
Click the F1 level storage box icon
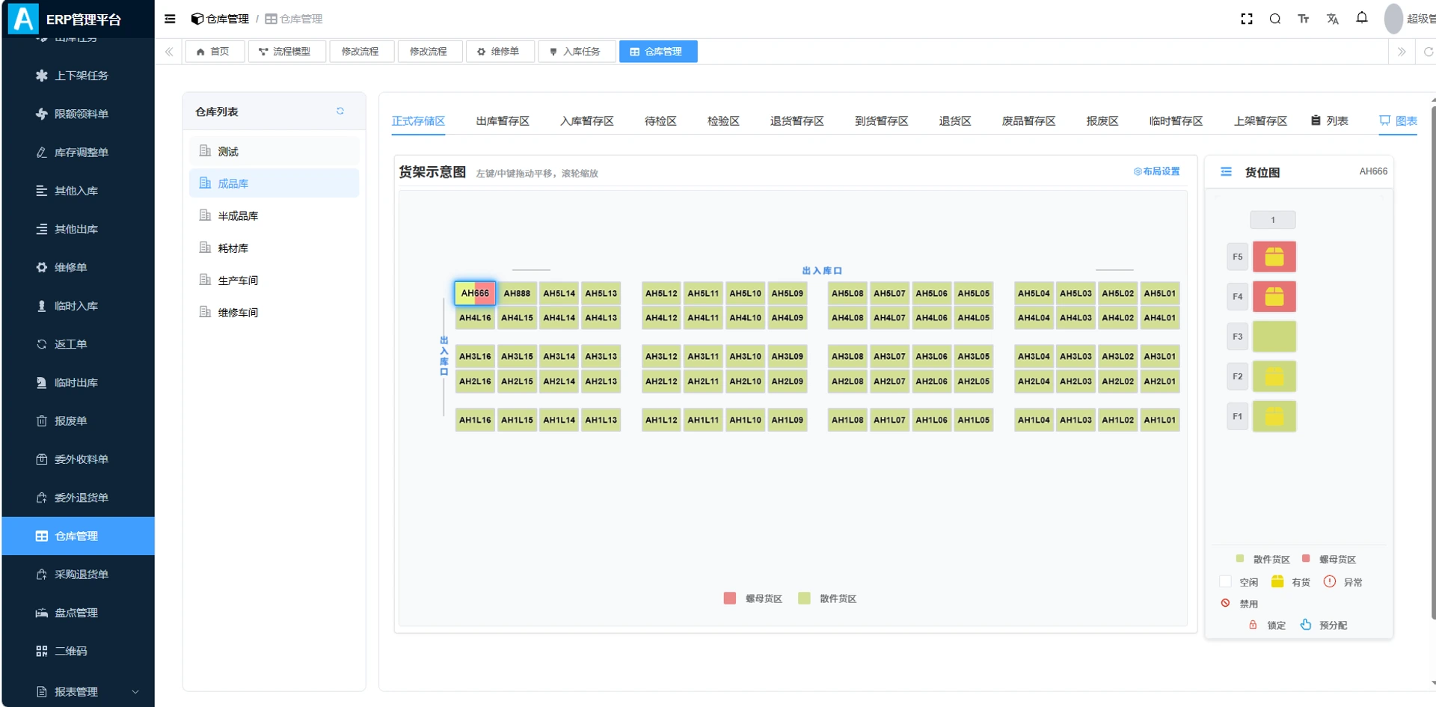tap(1274, 416)
